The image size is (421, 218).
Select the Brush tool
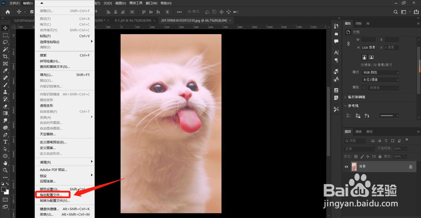tap(5, 85)
